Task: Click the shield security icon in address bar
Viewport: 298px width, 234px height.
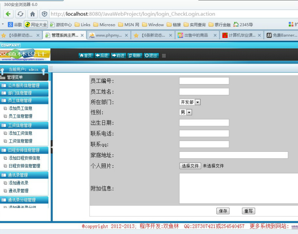Action: click(x=44, y=14)
